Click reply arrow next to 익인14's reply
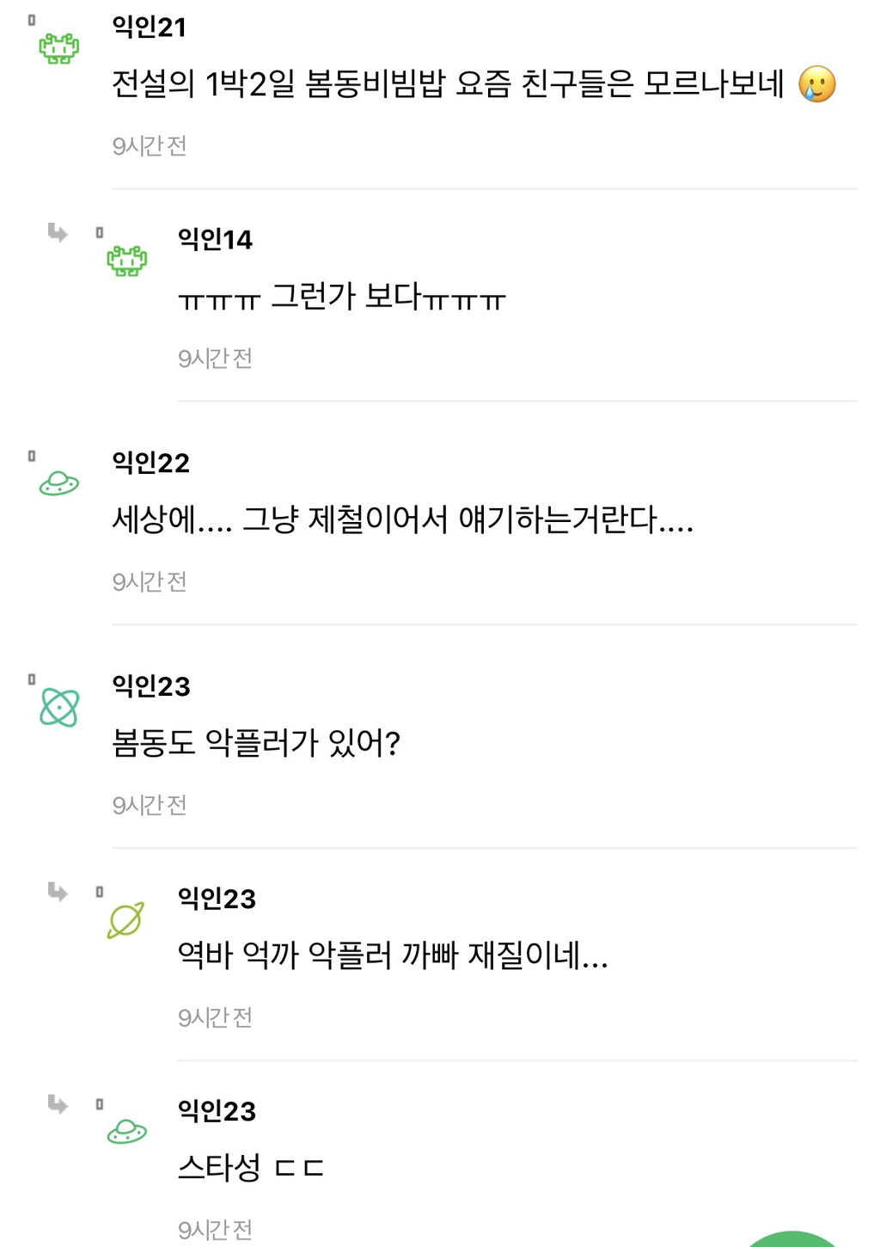Viewport: 880px width, 1247px height. point(58,232)
